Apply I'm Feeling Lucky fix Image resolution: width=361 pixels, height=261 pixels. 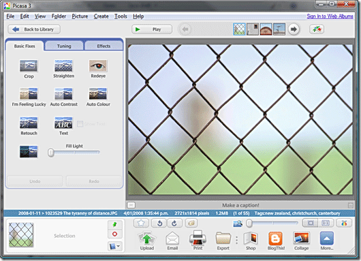(29, 97)
